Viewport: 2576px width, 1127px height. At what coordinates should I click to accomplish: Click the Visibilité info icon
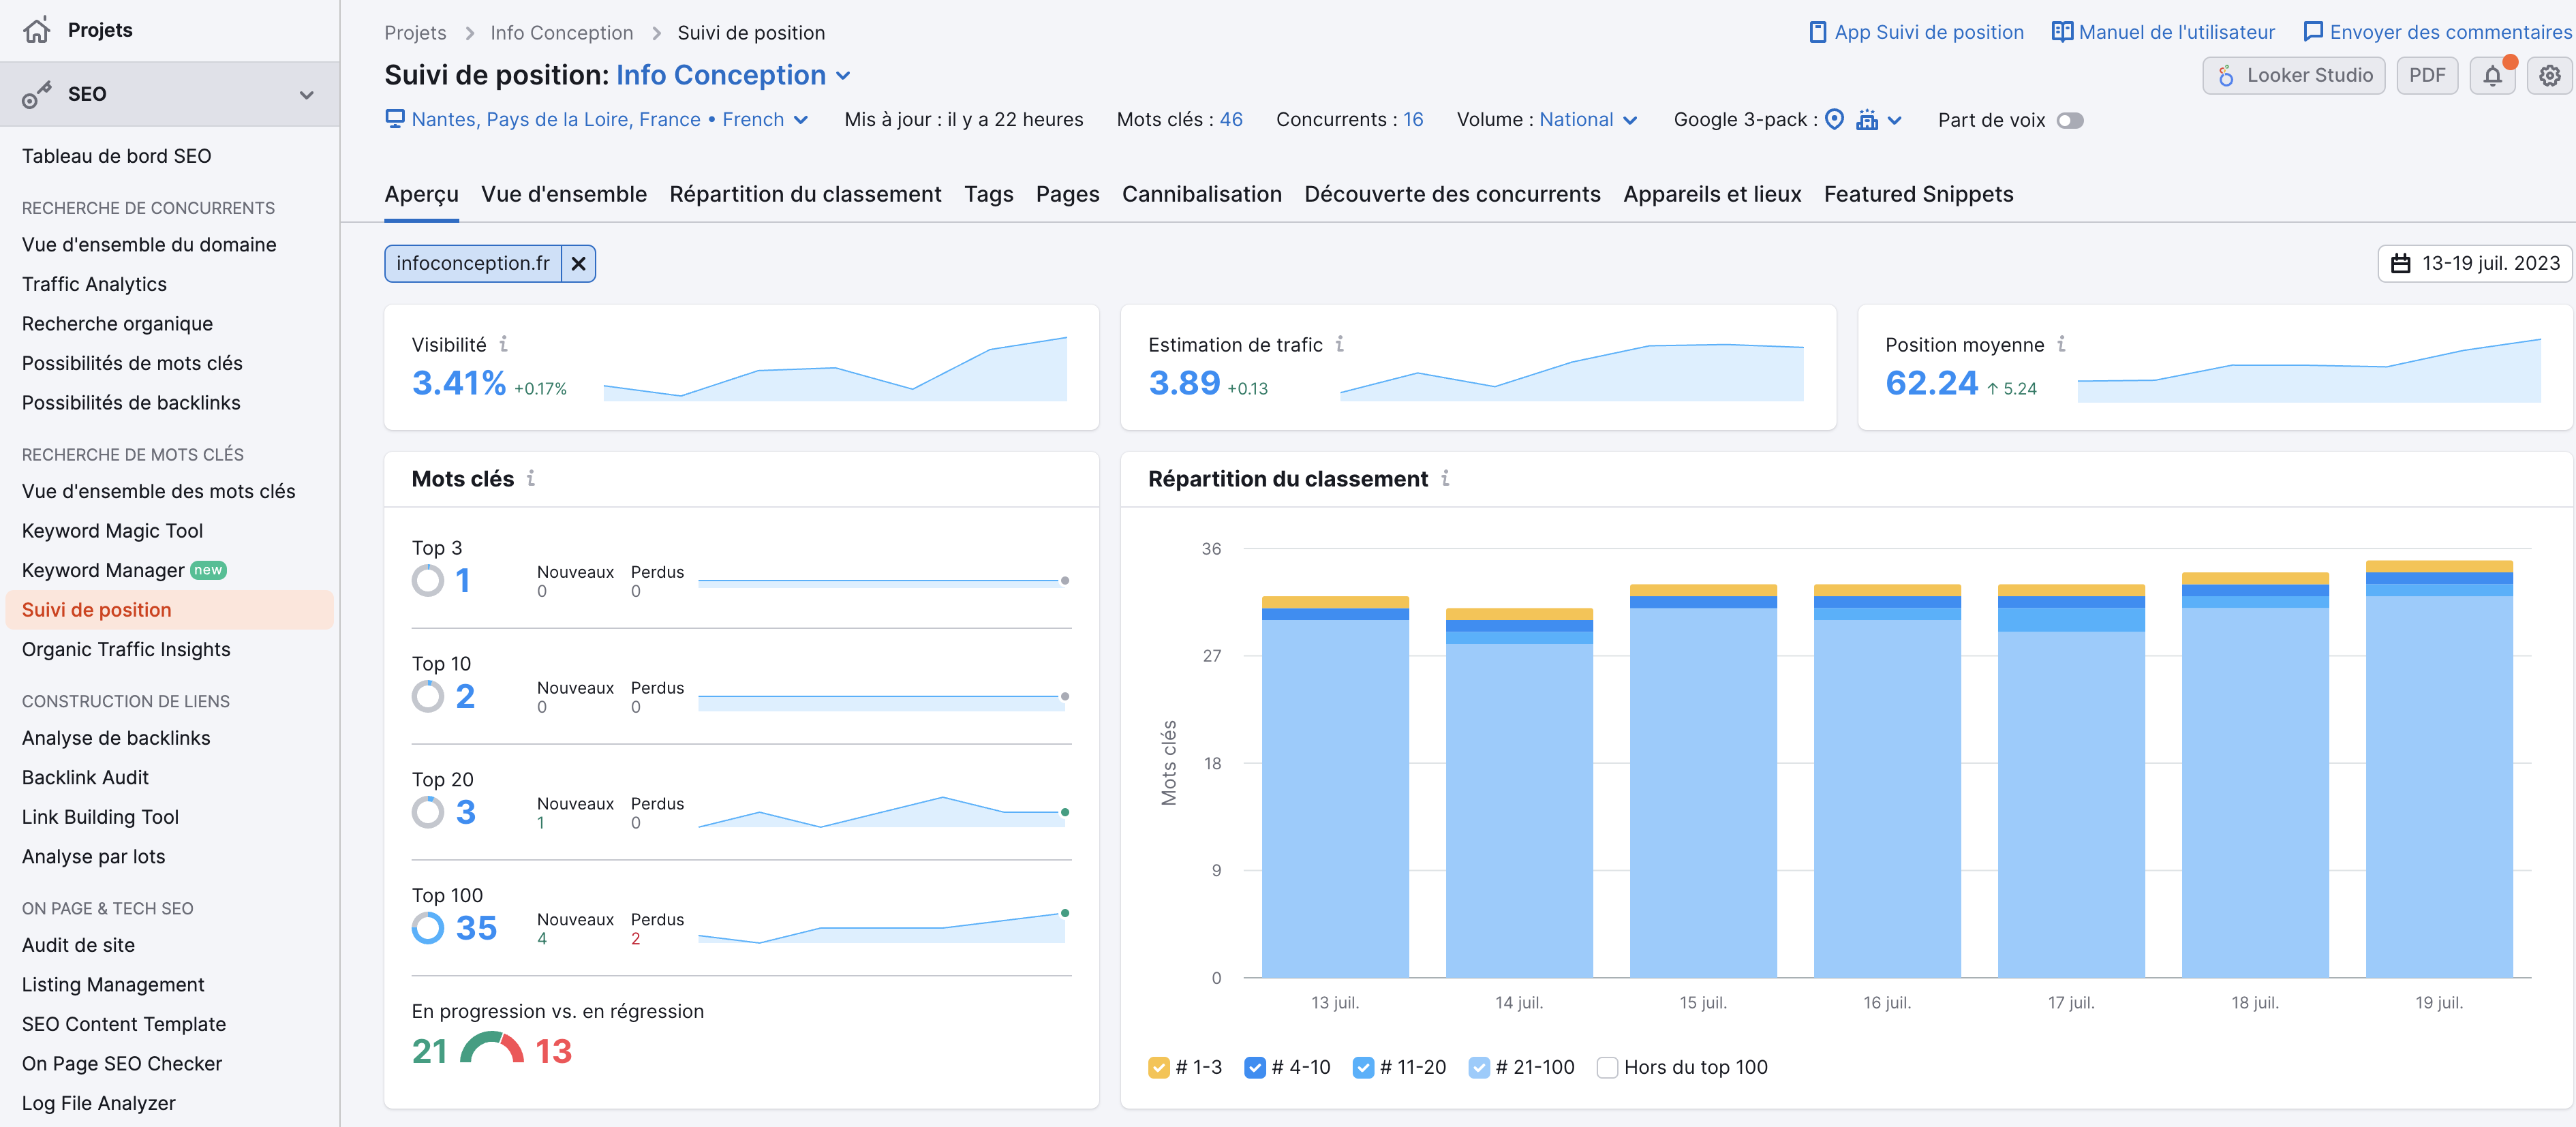point(503,344)
